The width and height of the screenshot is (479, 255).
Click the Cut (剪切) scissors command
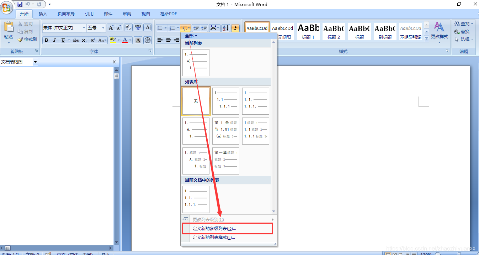coord(25,24)
